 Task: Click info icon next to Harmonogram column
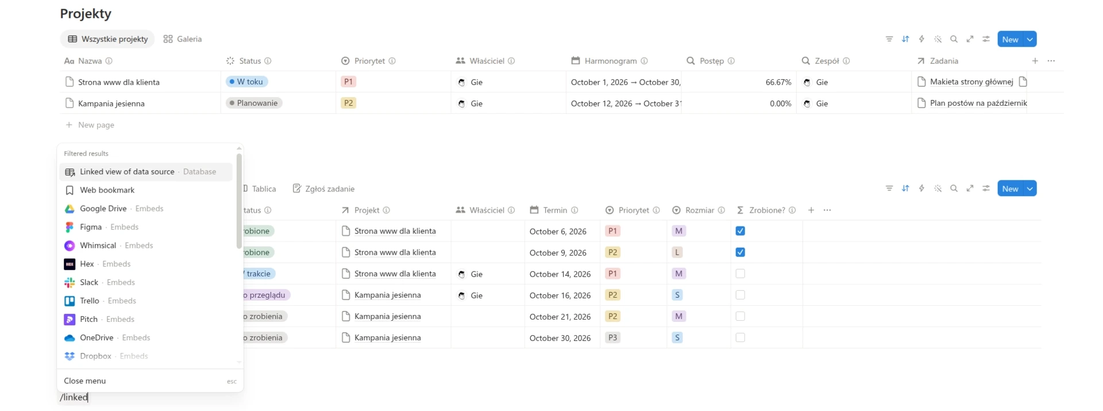644,61
